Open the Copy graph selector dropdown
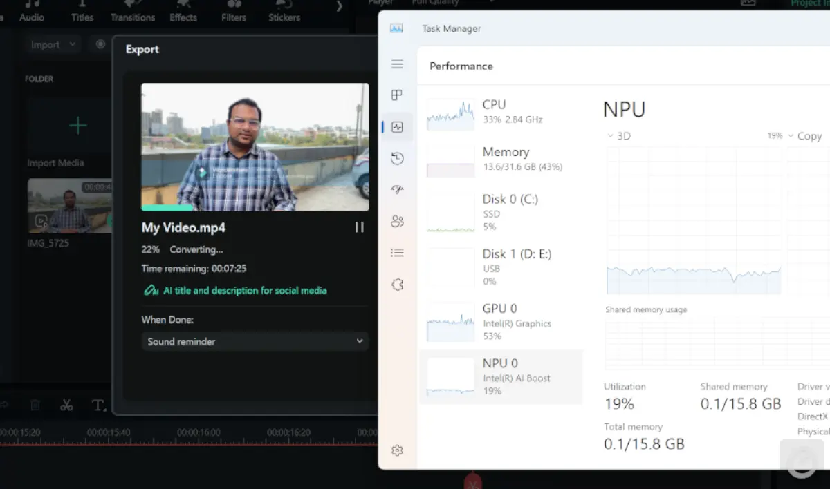This screenshot has width=830, height=489. click(805, 136)
